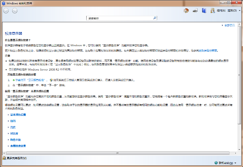Click the 更多支持选项 icon at bottom left
The image size is (243, 167).
point(4,158)
